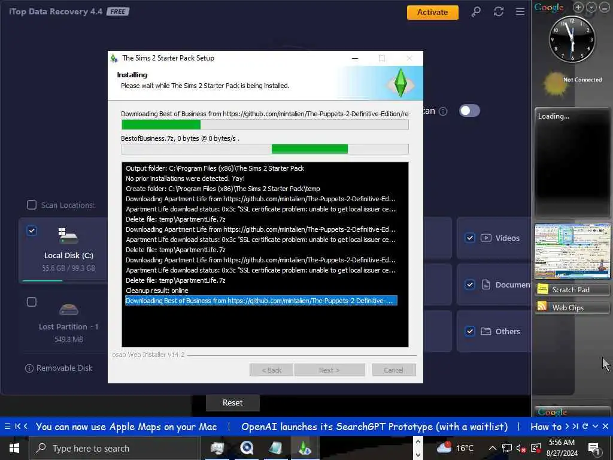Open the news ticker hamburger menu
The image size is (613, 460).
coord(7,426)
